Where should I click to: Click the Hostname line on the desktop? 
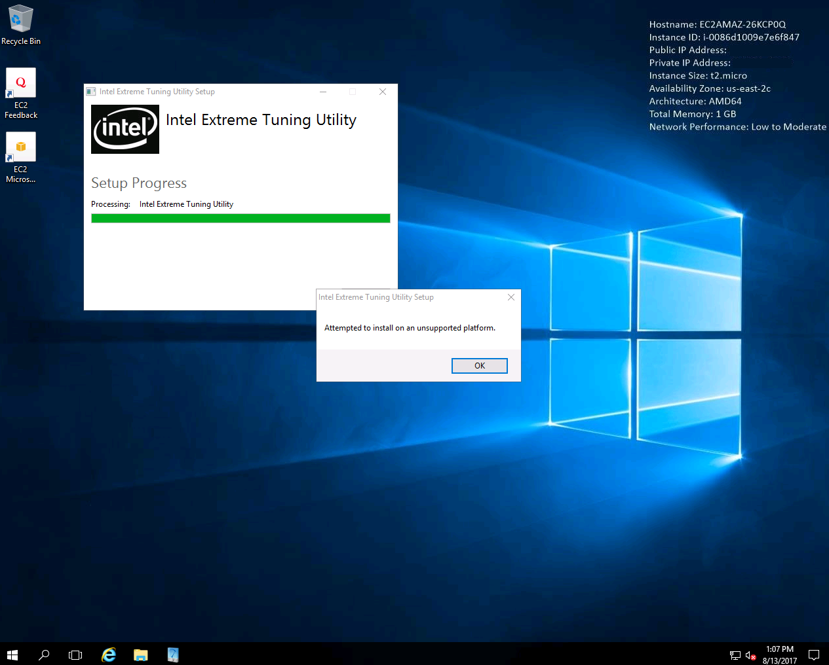click(x=718, y=25)
